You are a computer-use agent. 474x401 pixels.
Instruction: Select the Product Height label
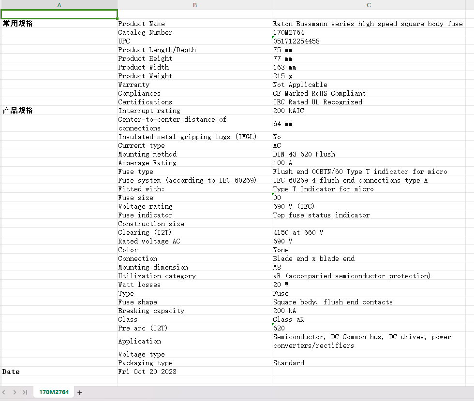[x=194, y=58]
